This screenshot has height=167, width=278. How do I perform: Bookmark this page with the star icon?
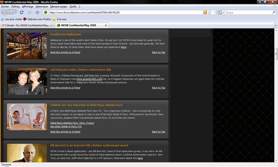pyautogui.click(x=209, y=12)
